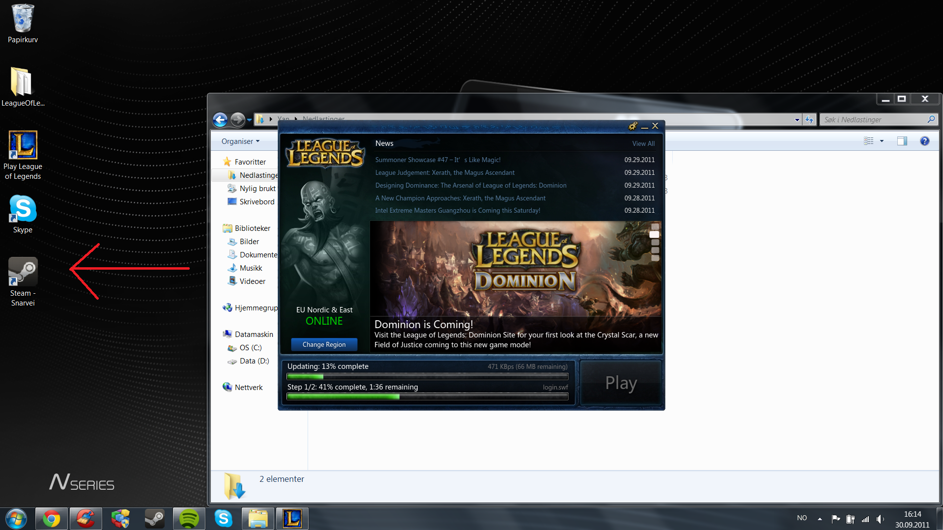Change Explorer view mode icon
The height and width of the screenshot is (530, 943).
point(869,141)
